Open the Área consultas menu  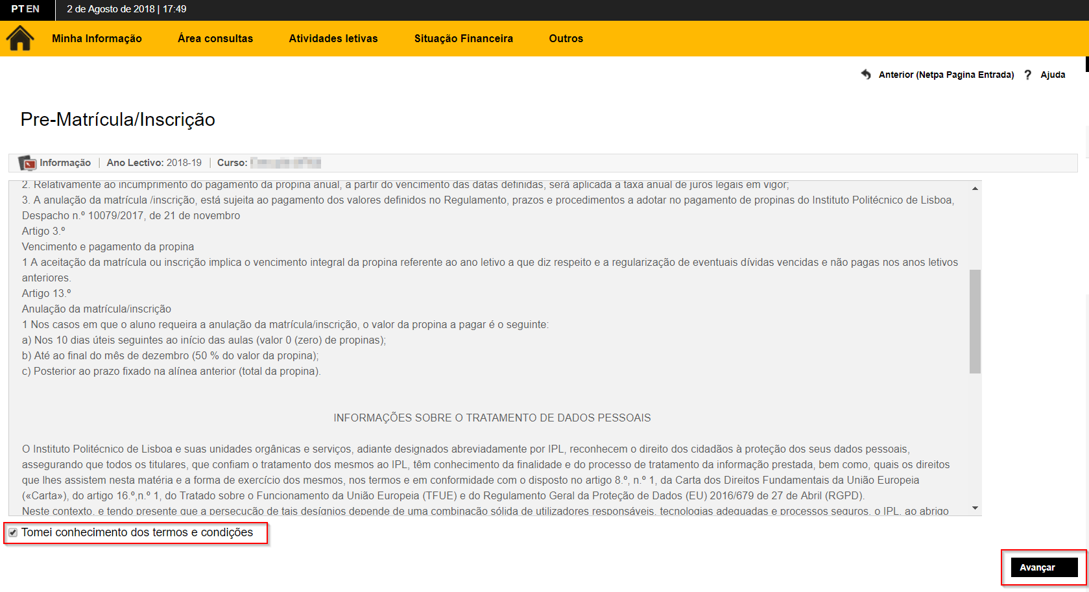(x=215, y=38)
